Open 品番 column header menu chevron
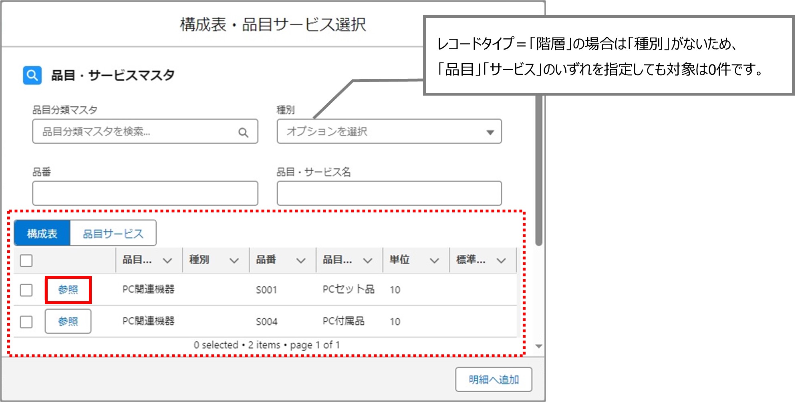The image size is (812, 404). 301,260
